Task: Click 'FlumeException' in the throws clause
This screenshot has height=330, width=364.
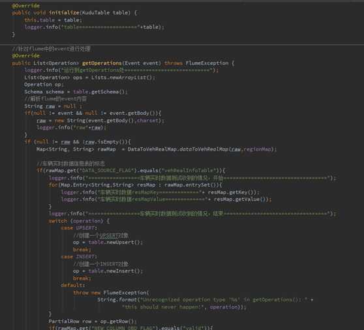Action: click(x=207, y=63)
